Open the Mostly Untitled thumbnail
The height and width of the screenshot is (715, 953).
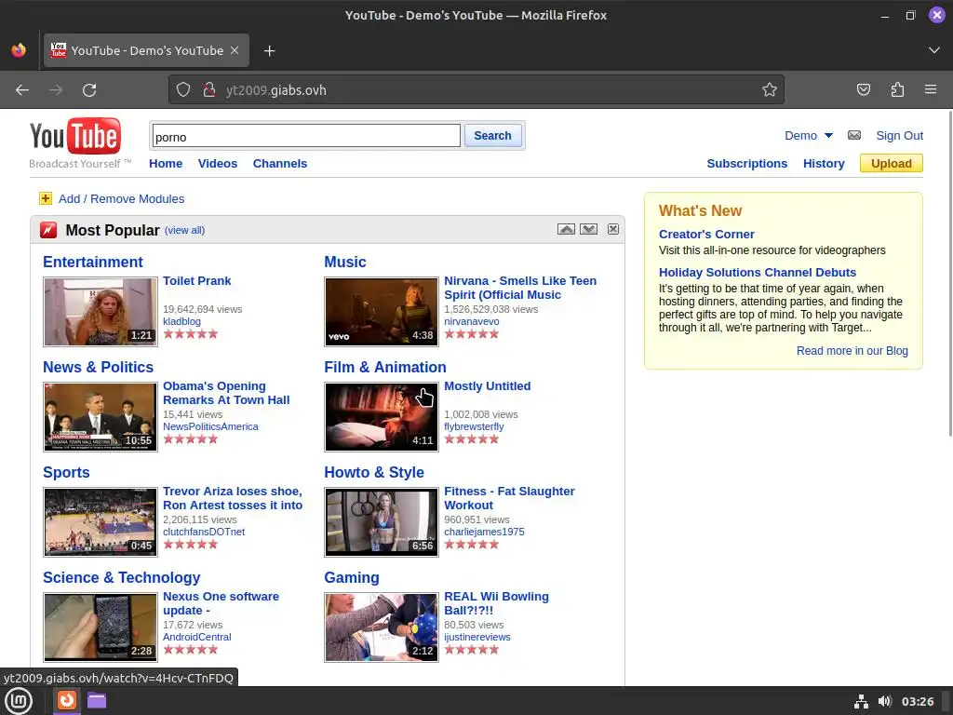pyautogui.click(x=381, y=417)
